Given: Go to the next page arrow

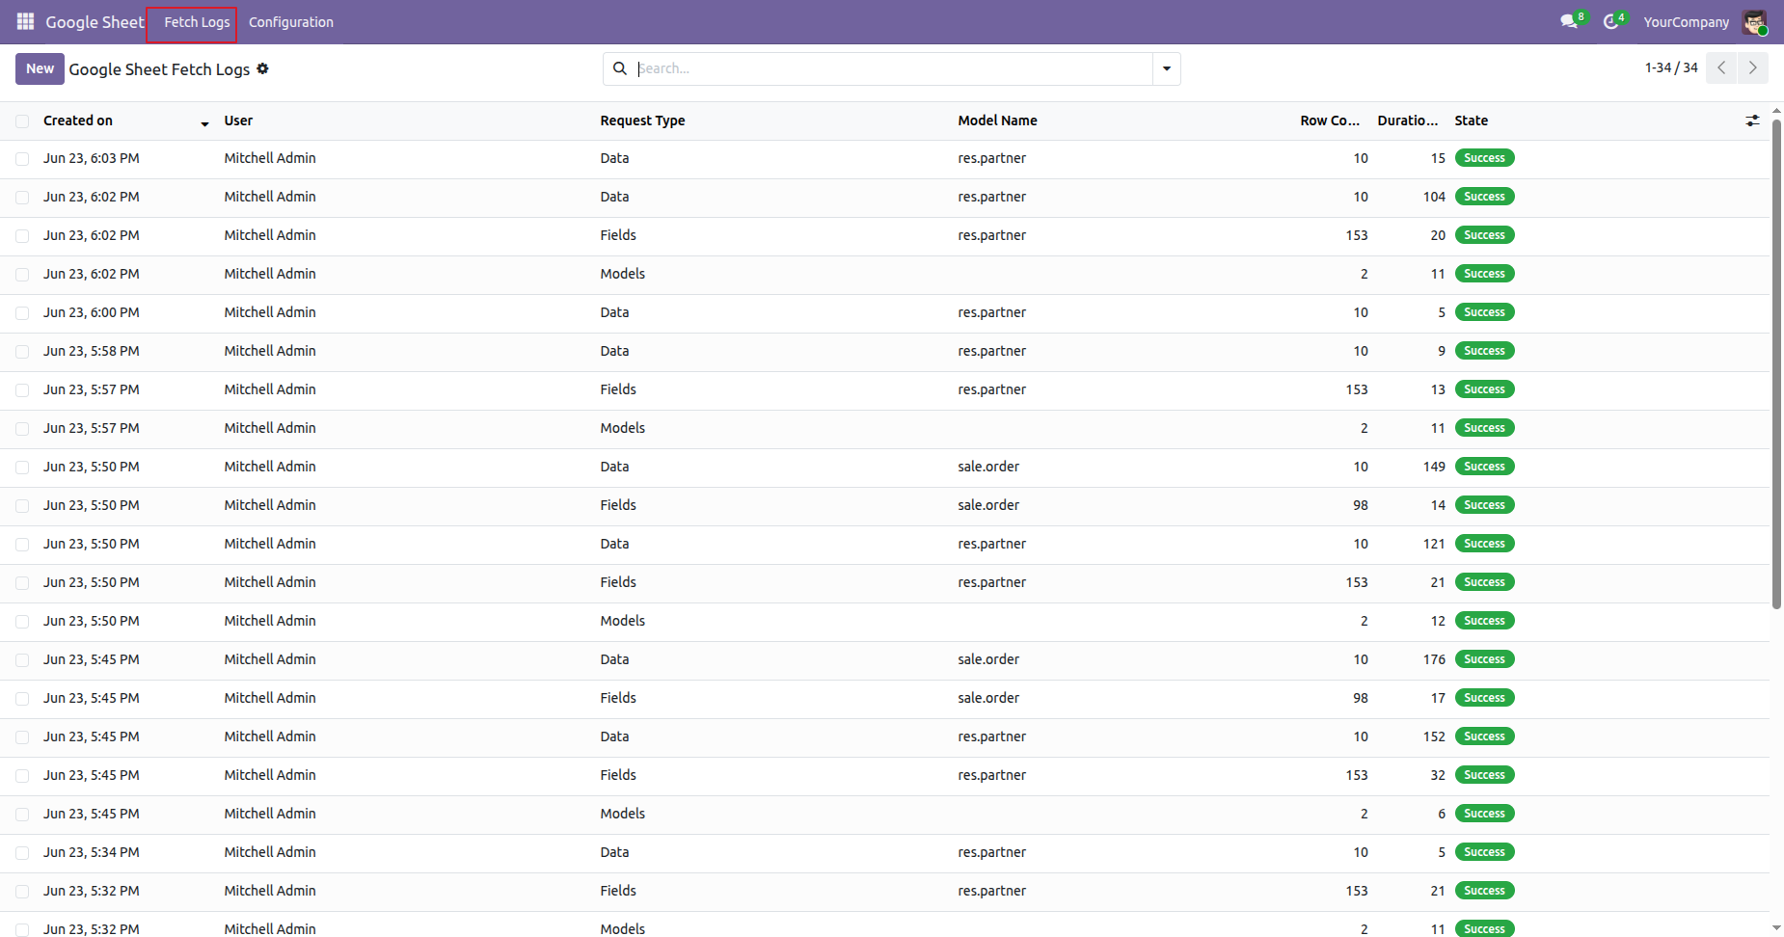Looking at the screenshot, I should [1753, 67].
